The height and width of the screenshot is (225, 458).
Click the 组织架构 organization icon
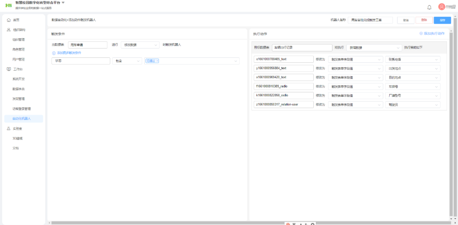tap(8, 30)
